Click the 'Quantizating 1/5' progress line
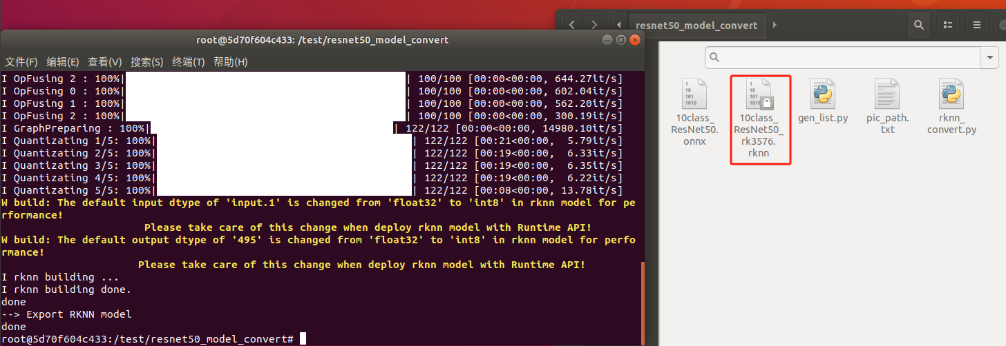The height and width of the screenshot is (346, 1006). [x=312, y=141]
